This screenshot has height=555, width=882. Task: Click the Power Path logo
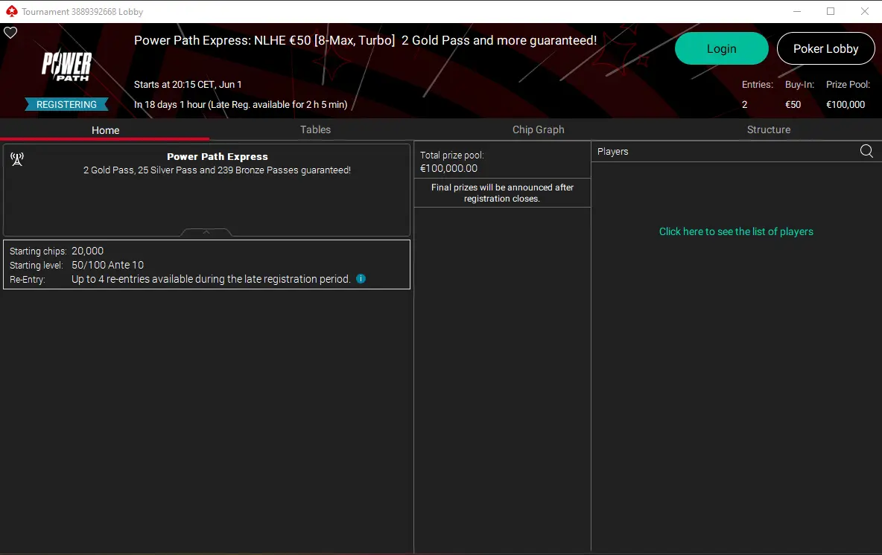pyautogui.click(x=66, y=65)
